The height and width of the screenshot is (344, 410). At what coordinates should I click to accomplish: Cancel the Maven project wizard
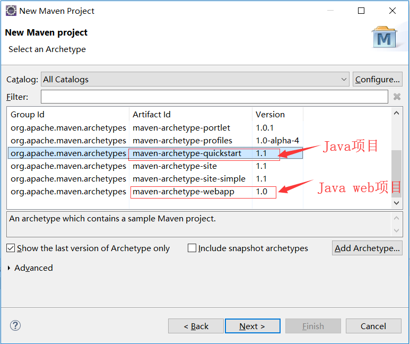pos(373,326)
